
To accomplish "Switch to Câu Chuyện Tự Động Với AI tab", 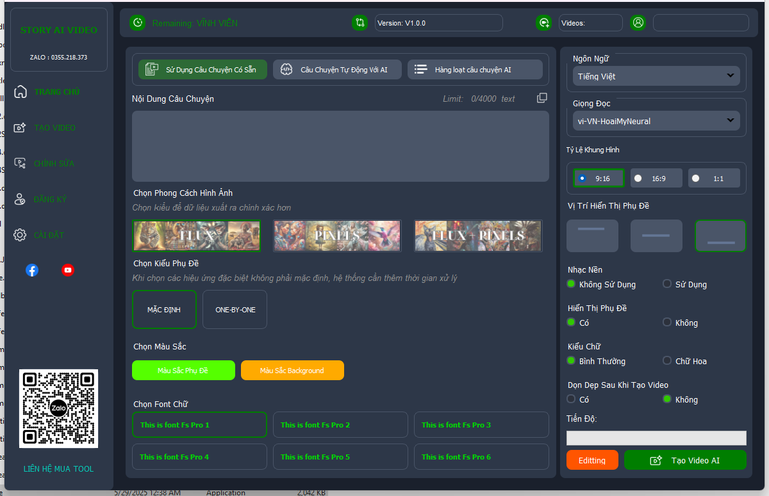I will [337, 70].
